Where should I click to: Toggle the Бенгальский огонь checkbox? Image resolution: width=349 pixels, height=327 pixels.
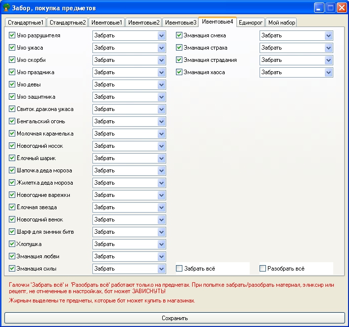coord(12,121)
